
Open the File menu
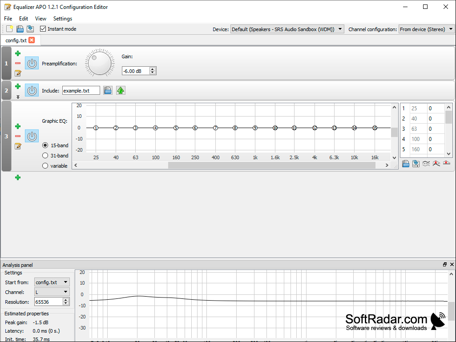(8, 19)
